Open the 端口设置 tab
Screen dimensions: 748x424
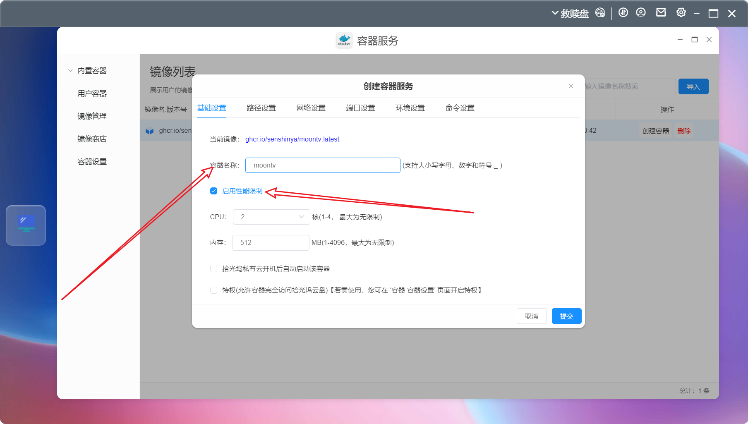click(360, 108)
